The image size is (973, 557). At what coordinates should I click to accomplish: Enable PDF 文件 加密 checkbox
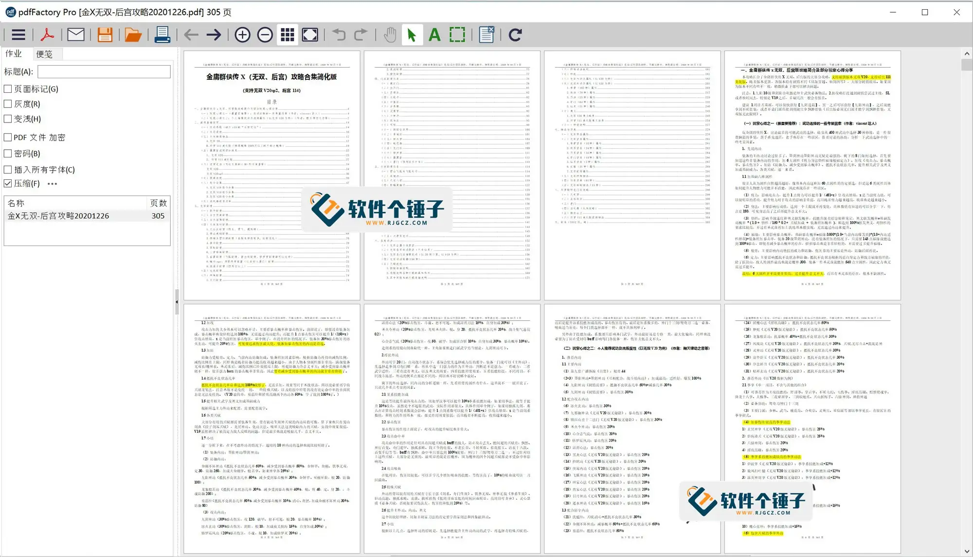pyautogui.click(x=8, y=138)
